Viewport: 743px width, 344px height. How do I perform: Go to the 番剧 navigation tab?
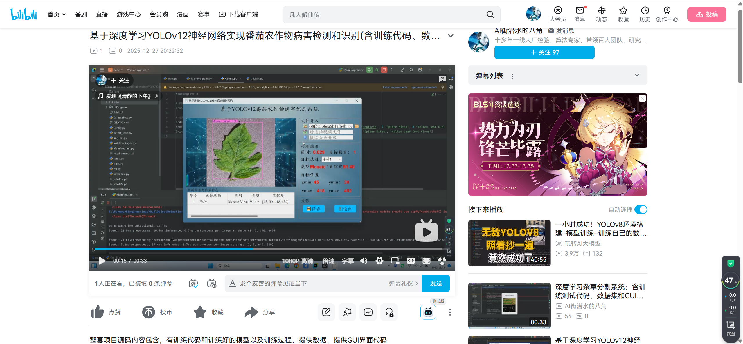click(81, 14)
